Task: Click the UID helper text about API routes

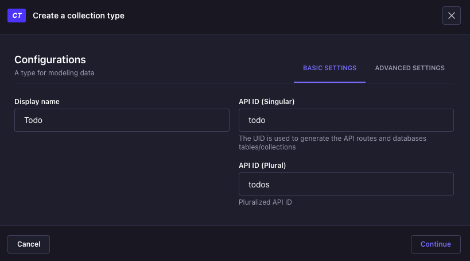Action: click(332, 143)
